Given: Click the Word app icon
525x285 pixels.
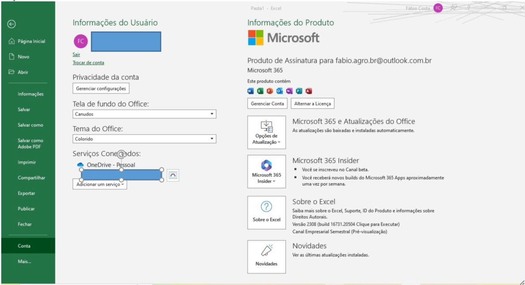Looking at the screenshot, I should tap(251, 91).
